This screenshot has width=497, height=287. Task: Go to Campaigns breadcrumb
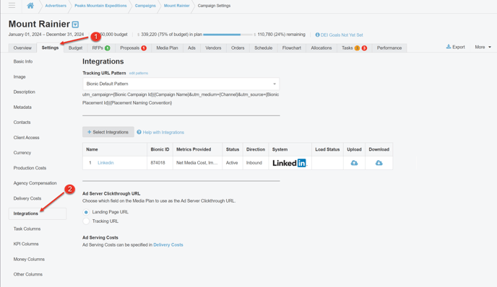145,6
